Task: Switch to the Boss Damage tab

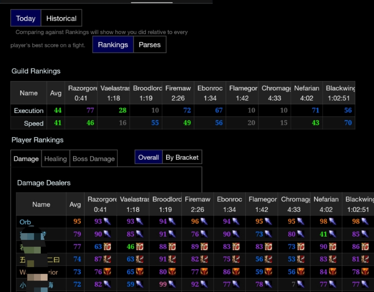Action: [x=93, y=159]
